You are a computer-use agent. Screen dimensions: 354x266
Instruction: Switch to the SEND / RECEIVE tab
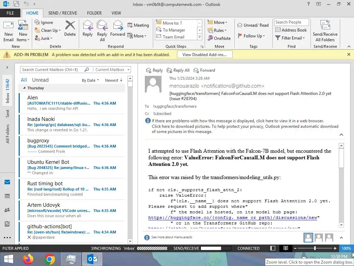tap(63, 13)
